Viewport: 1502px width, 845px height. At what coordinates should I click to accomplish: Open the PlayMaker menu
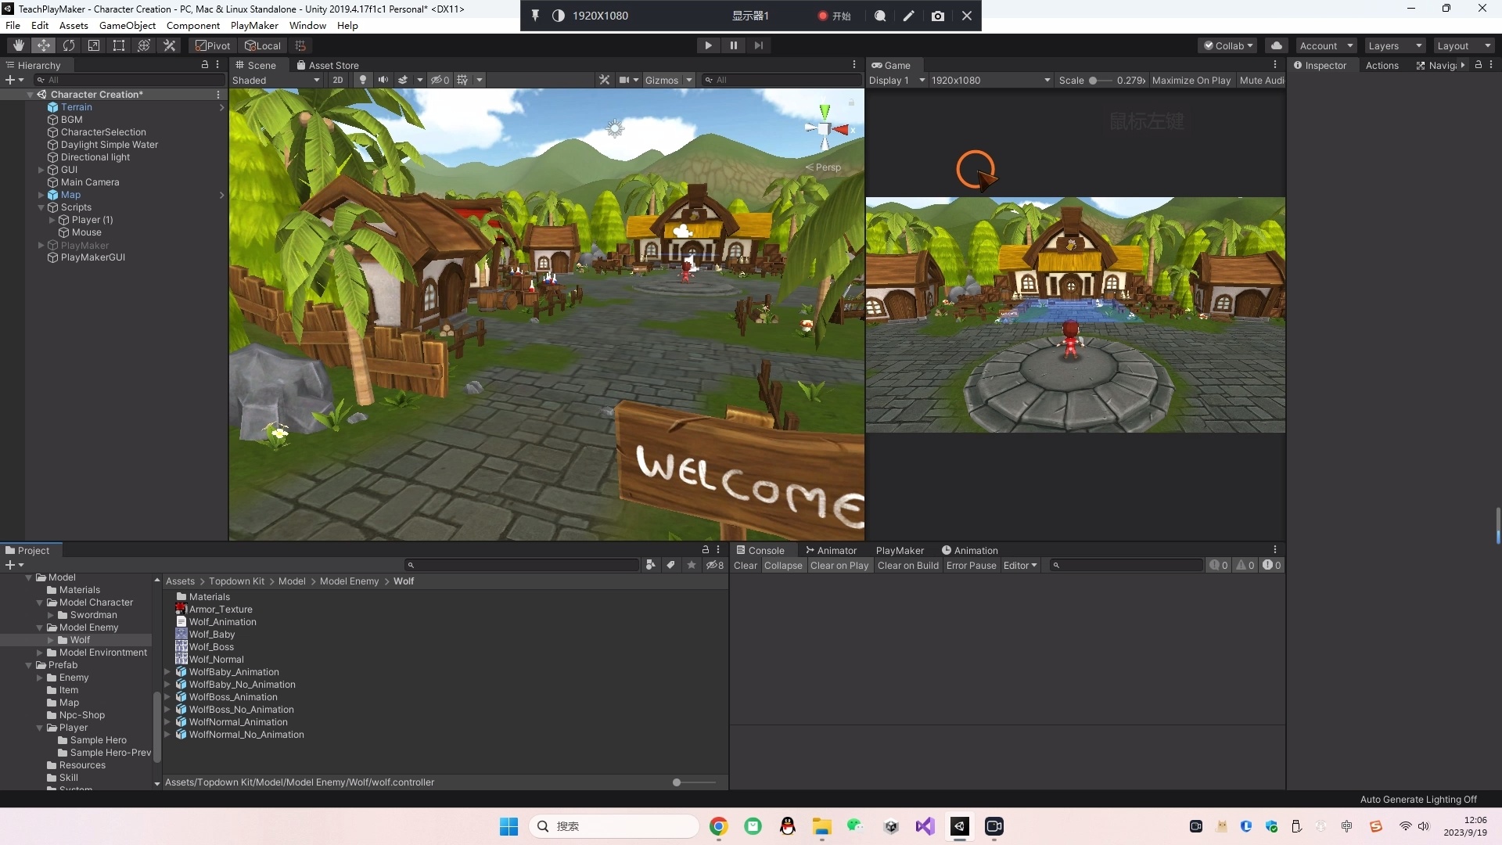click(x=253, y=25)
